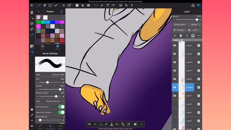Select the Text tool
This screenshot has width=231, height=130.
[x=132, y=5]
